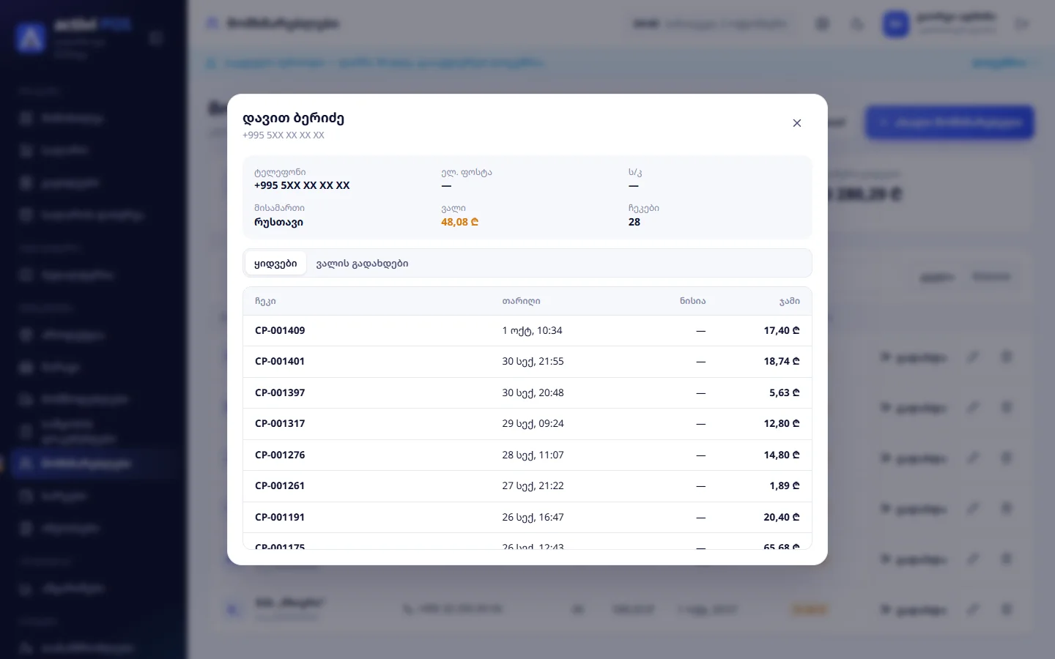The width and height of the screenshot is (1055, 659).
Task: Select the date 30 სექ, 21:55
Action: [x=533, y=361]
